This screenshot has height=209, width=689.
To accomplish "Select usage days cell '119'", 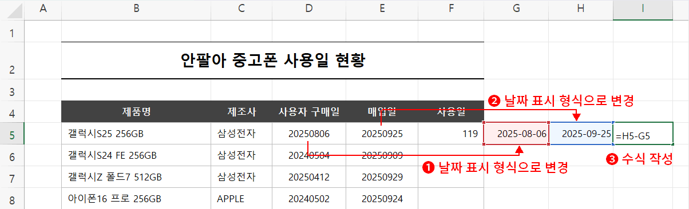I will coord(451,134).
